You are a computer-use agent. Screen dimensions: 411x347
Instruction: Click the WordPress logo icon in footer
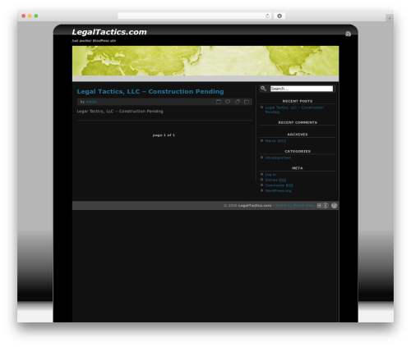(334, 206)
